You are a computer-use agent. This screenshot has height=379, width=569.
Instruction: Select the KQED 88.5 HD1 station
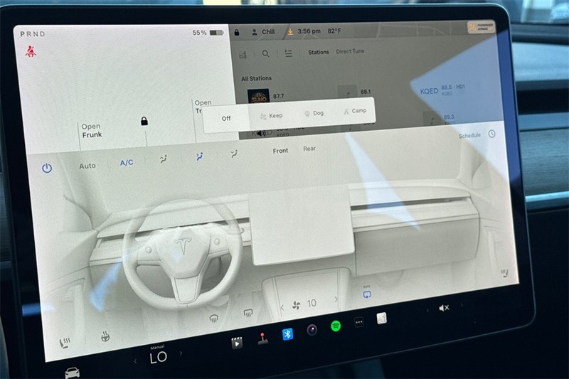(x=442, y=90)
